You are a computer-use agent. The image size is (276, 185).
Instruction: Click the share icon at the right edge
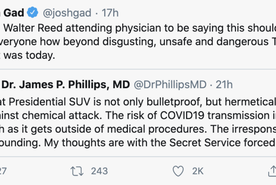click(271, 171)
